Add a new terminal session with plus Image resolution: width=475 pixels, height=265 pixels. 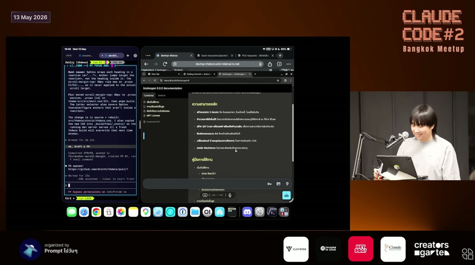click(128, 55)
